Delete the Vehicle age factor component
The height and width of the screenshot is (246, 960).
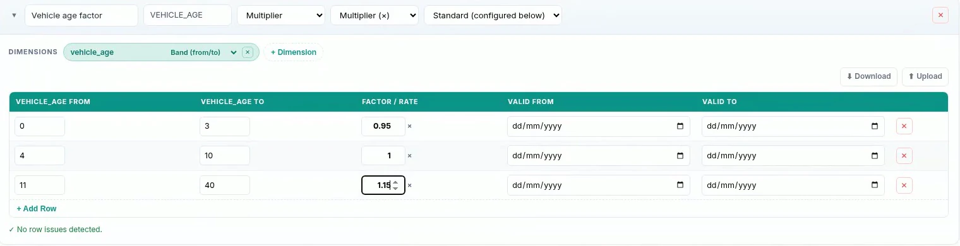tap(940, 15)
